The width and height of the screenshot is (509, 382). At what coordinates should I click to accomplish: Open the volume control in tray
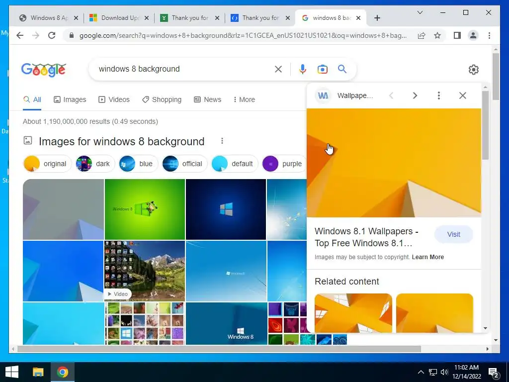pos(444,372)
